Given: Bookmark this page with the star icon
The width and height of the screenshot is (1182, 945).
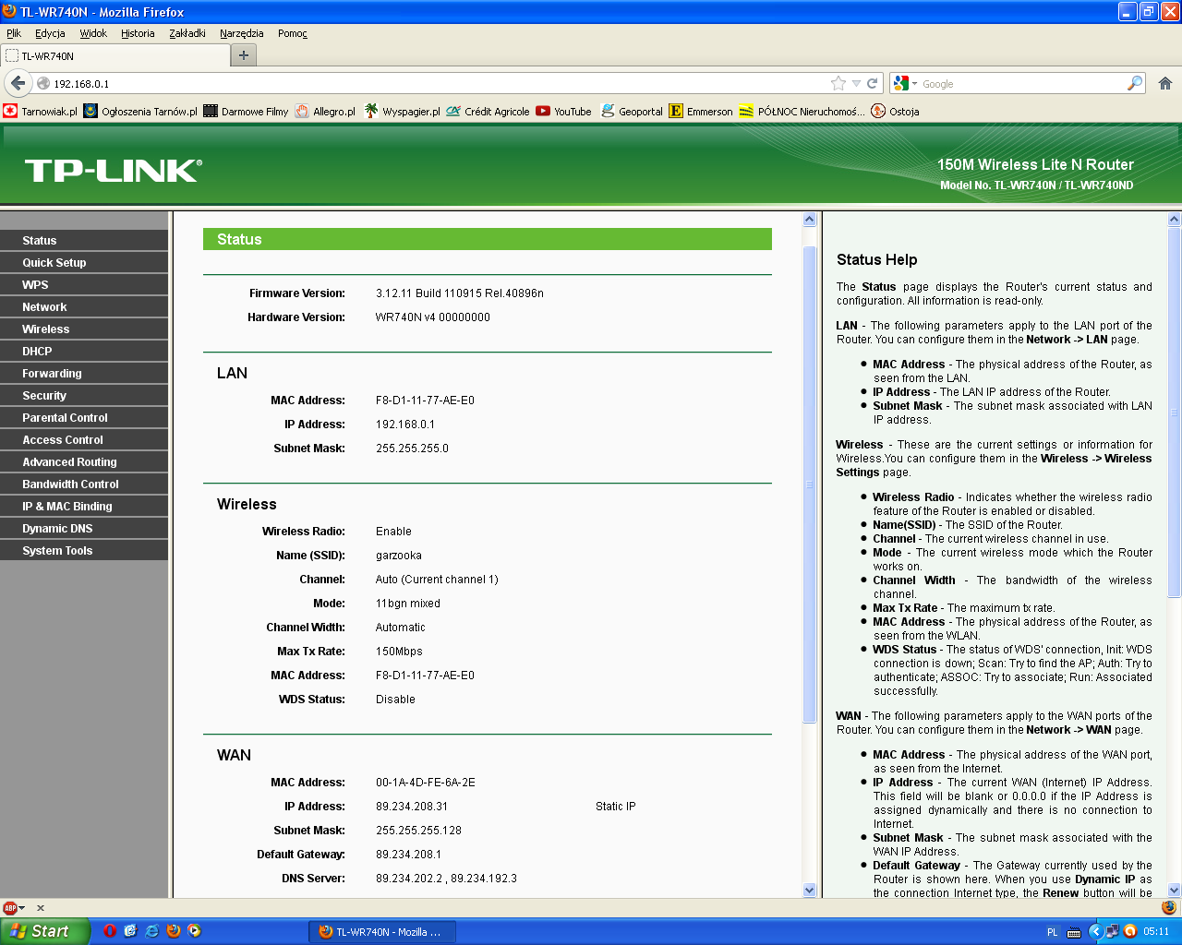Looking at the screenshot, I should pos(838,83).
